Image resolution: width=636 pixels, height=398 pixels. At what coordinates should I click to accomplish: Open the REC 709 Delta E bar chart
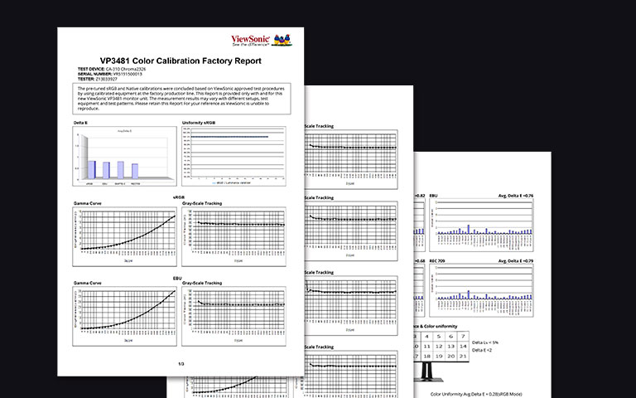481,290
